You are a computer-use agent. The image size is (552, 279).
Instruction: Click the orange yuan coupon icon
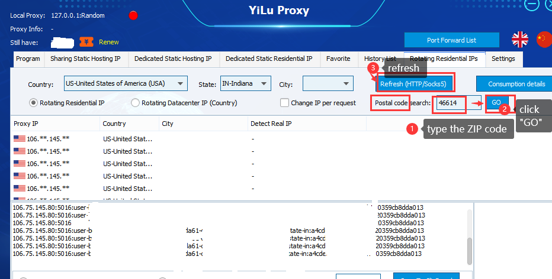86,42
